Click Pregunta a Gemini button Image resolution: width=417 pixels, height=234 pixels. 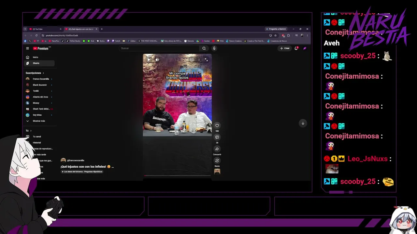(276, 29)
